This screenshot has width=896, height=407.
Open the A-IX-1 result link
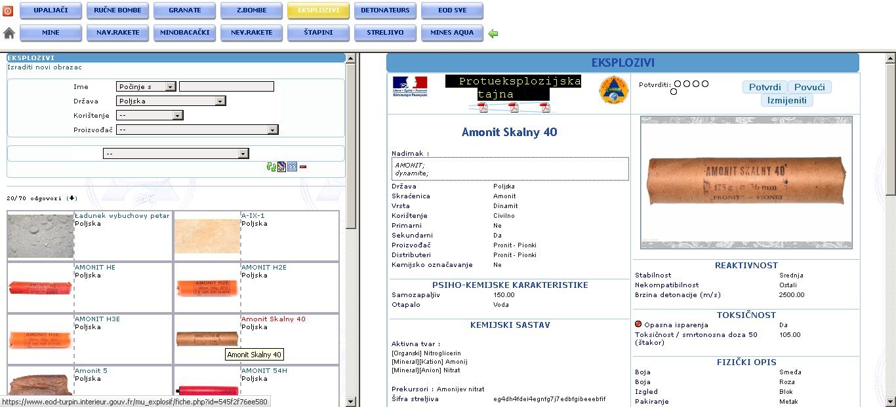253,215
